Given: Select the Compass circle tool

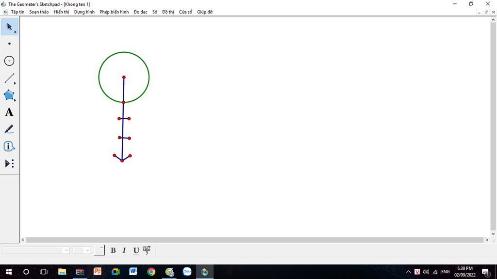Looking at the screenshot, I should click(9, 61).
